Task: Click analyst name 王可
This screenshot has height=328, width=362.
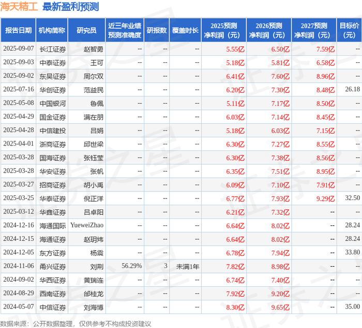Action: tap(97, 62)
